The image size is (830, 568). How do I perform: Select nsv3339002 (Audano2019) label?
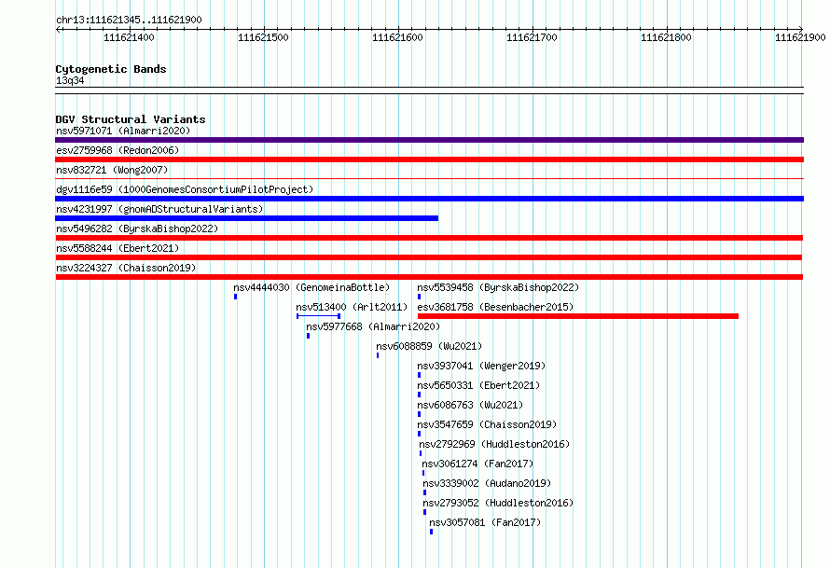(x=487, y=483)
